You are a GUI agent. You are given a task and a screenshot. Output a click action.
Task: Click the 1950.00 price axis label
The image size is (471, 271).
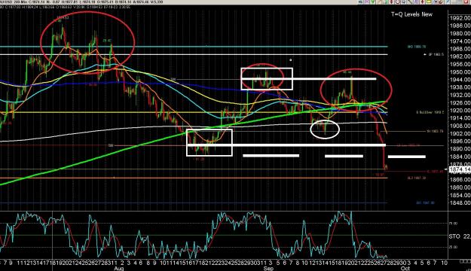coord(460,72)
